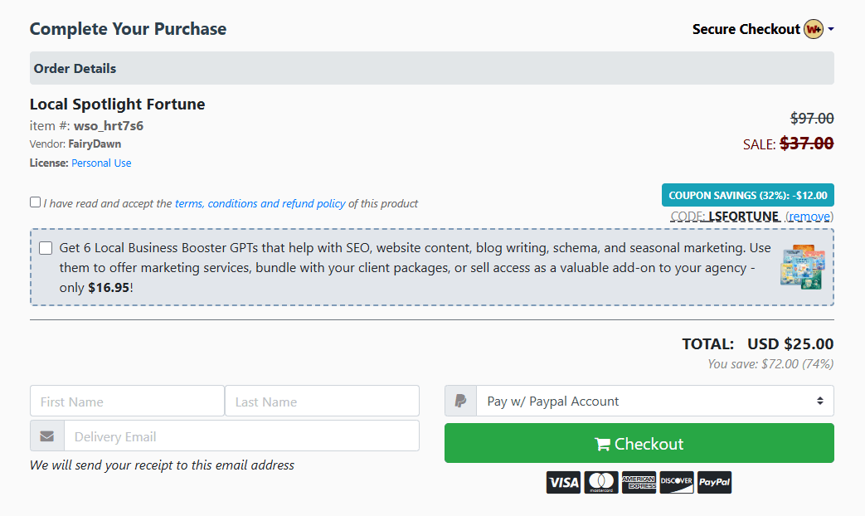865x516 pixels.
Task: Click the sale price $37.00
Action: click(806, 144)
